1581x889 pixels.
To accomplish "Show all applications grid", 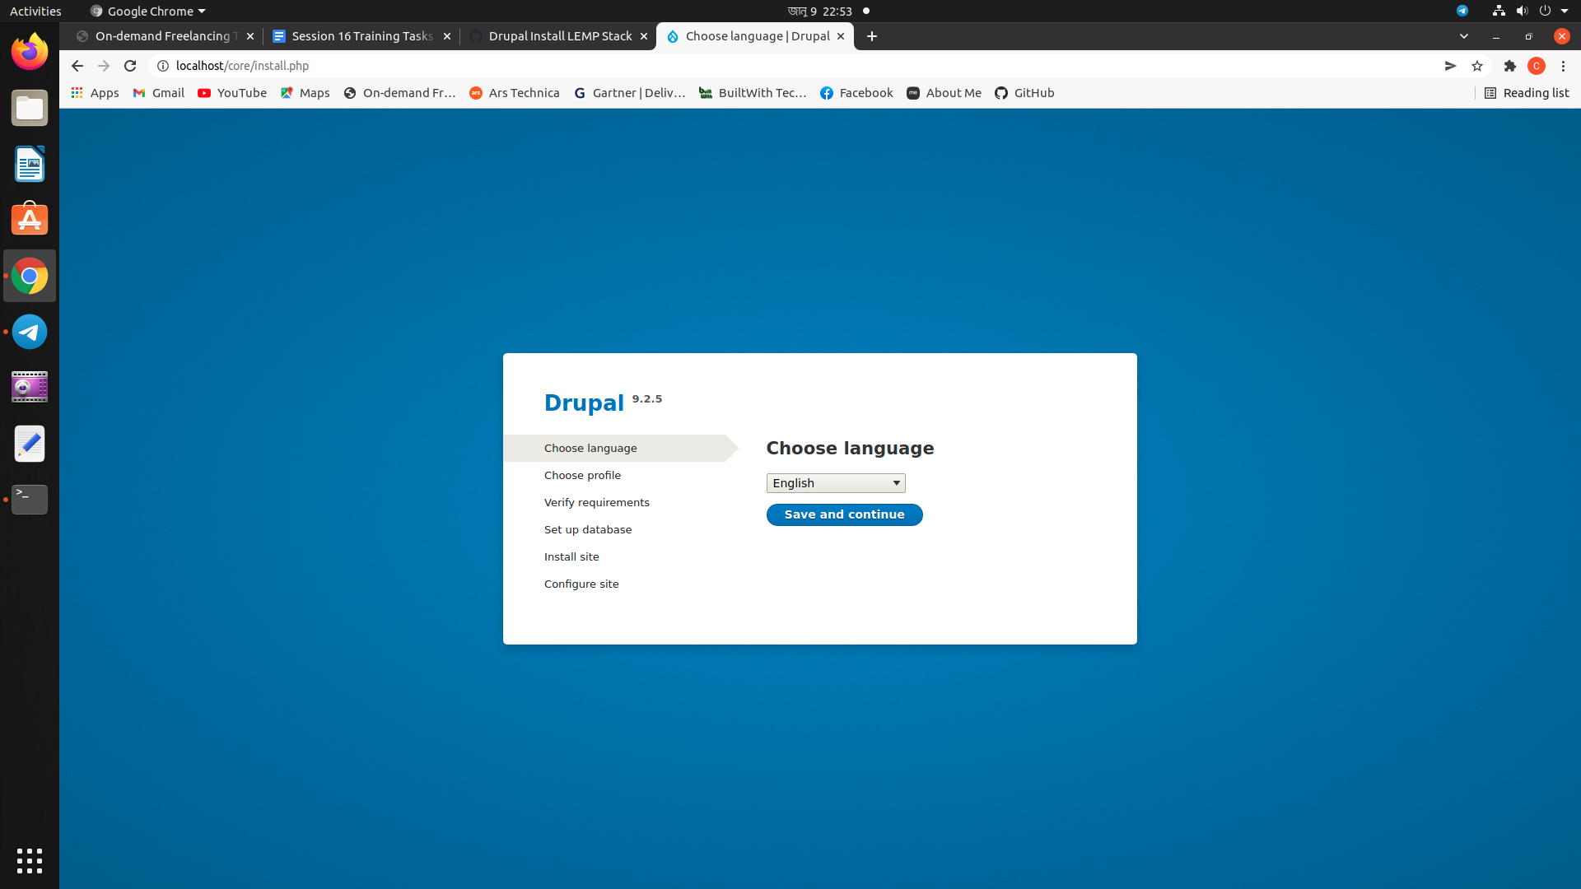I will coord(30,861).
